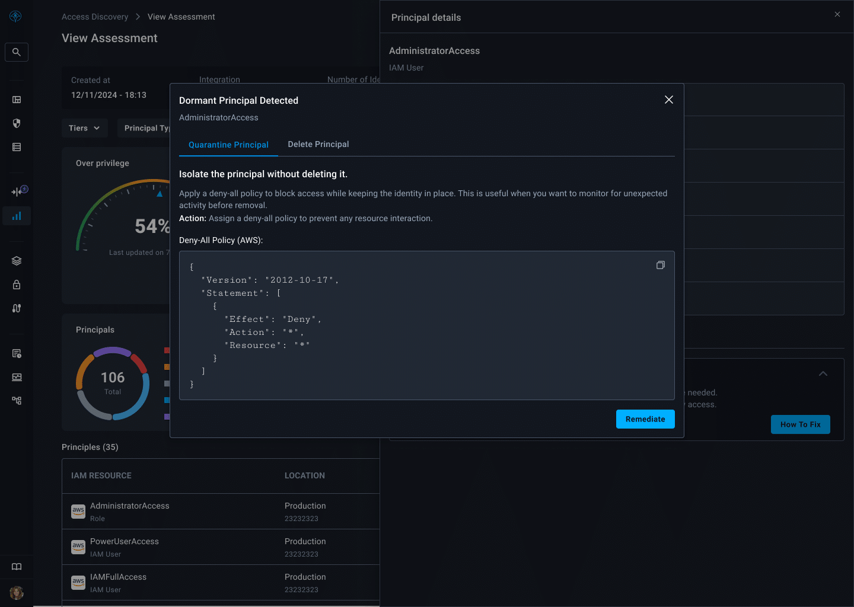854x607 pixels.
Task: Open the monitoring graph icon in sidebar
Action: tap(17, 377)
